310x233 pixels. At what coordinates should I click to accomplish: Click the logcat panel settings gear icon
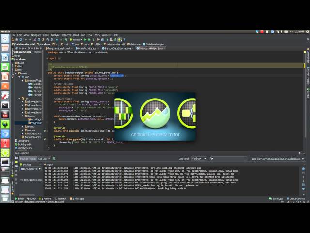click(x=300, y=153)
